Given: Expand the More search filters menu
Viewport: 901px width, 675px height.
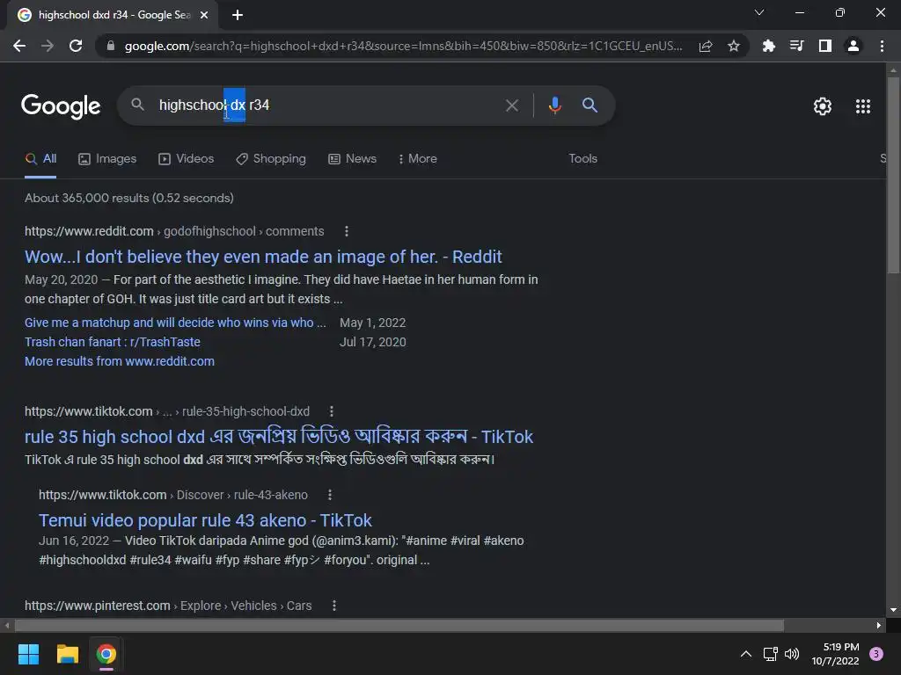Looking at the screenshot, I should tap(418, 158).
